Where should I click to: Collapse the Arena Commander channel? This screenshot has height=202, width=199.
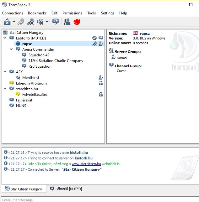(11, 49)
